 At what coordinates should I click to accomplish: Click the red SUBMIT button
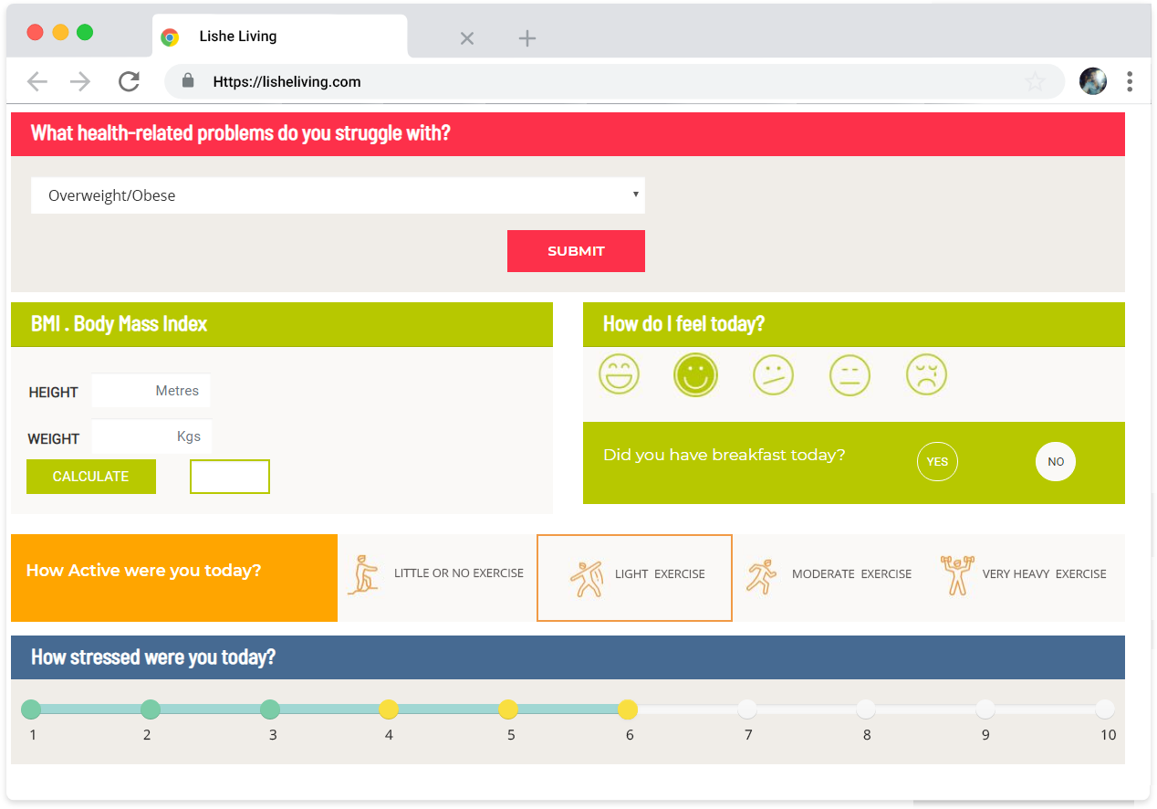(576, 251)
